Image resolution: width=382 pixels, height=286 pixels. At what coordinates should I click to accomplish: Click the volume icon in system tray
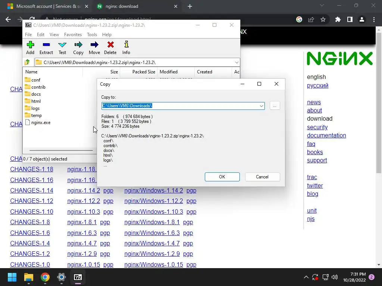point(335,277)
